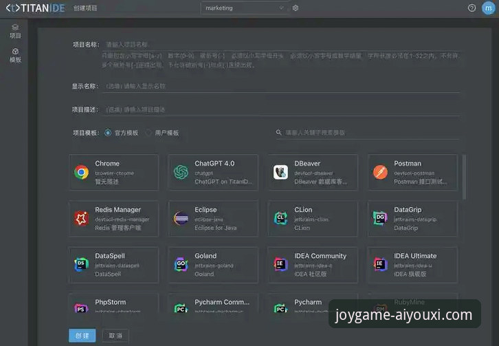Select the Pycharm template icon
Screen dimensions: 499x346
[x=280, y=308]
